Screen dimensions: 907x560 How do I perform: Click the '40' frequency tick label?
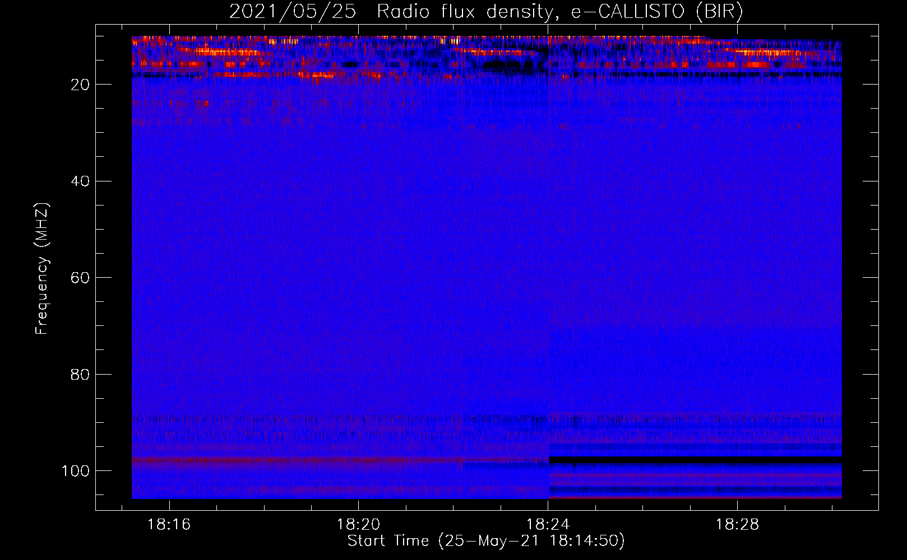click(x=80, y=181)
